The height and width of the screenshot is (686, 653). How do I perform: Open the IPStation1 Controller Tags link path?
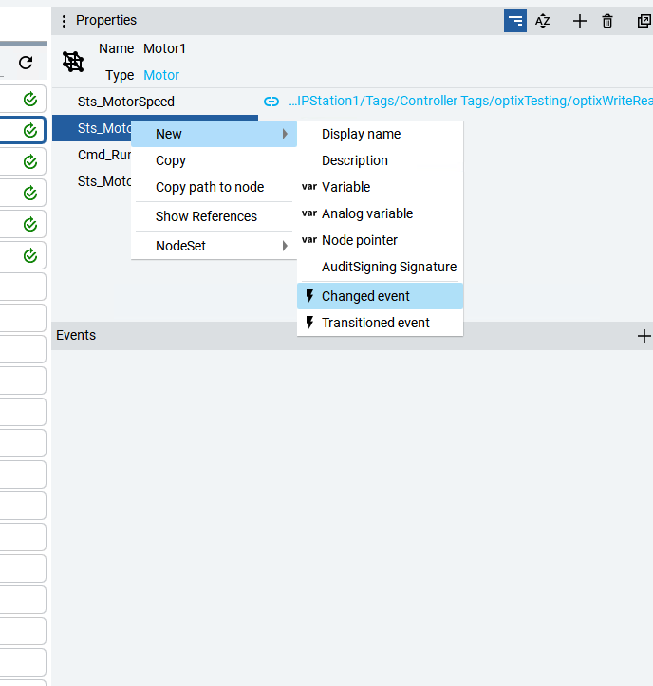pyautogui.click(x=471, y=102)
